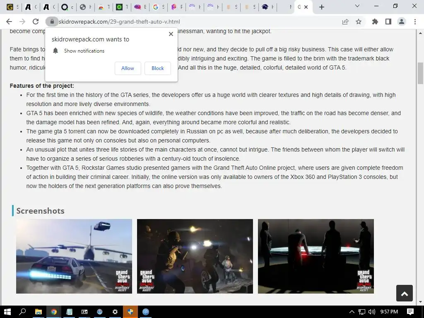Open the flying DeLorean car screenshot
Screen dimensions: 424x318
point(74,256)
